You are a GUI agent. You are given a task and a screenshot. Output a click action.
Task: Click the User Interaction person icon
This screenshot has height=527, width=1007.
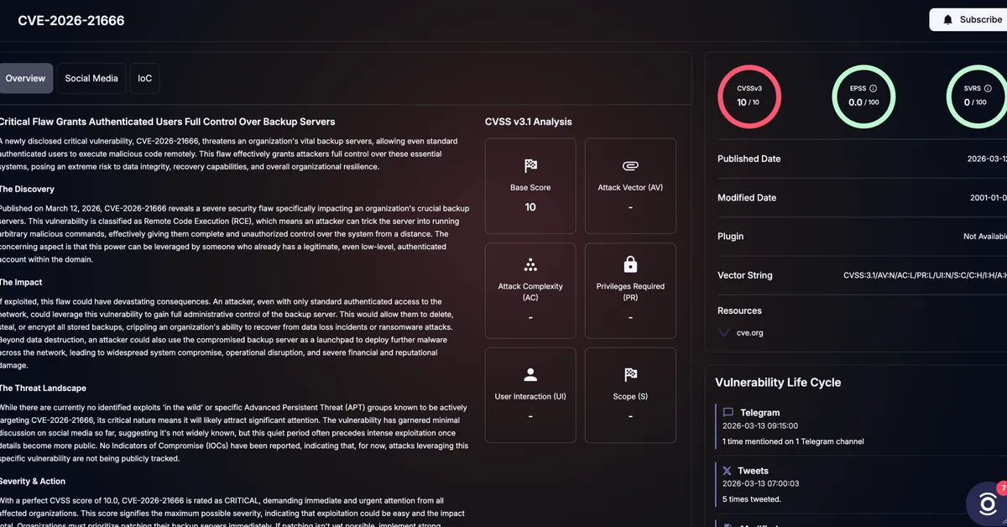(530, 375)
